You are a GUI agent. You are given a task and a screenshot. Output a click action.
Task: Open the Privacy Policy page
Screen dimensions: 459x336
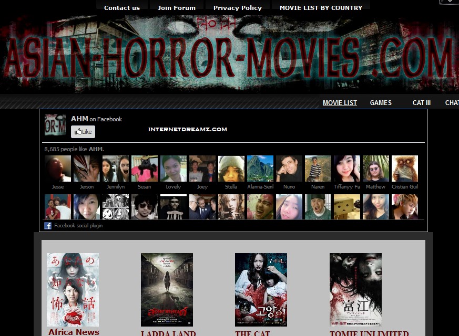(238, 8)
